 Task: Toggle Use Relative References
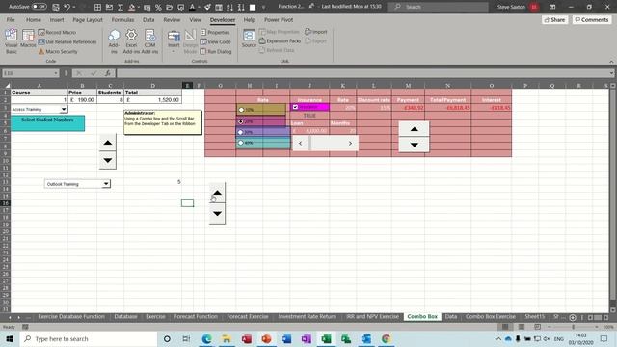click(x=67, y=41)
